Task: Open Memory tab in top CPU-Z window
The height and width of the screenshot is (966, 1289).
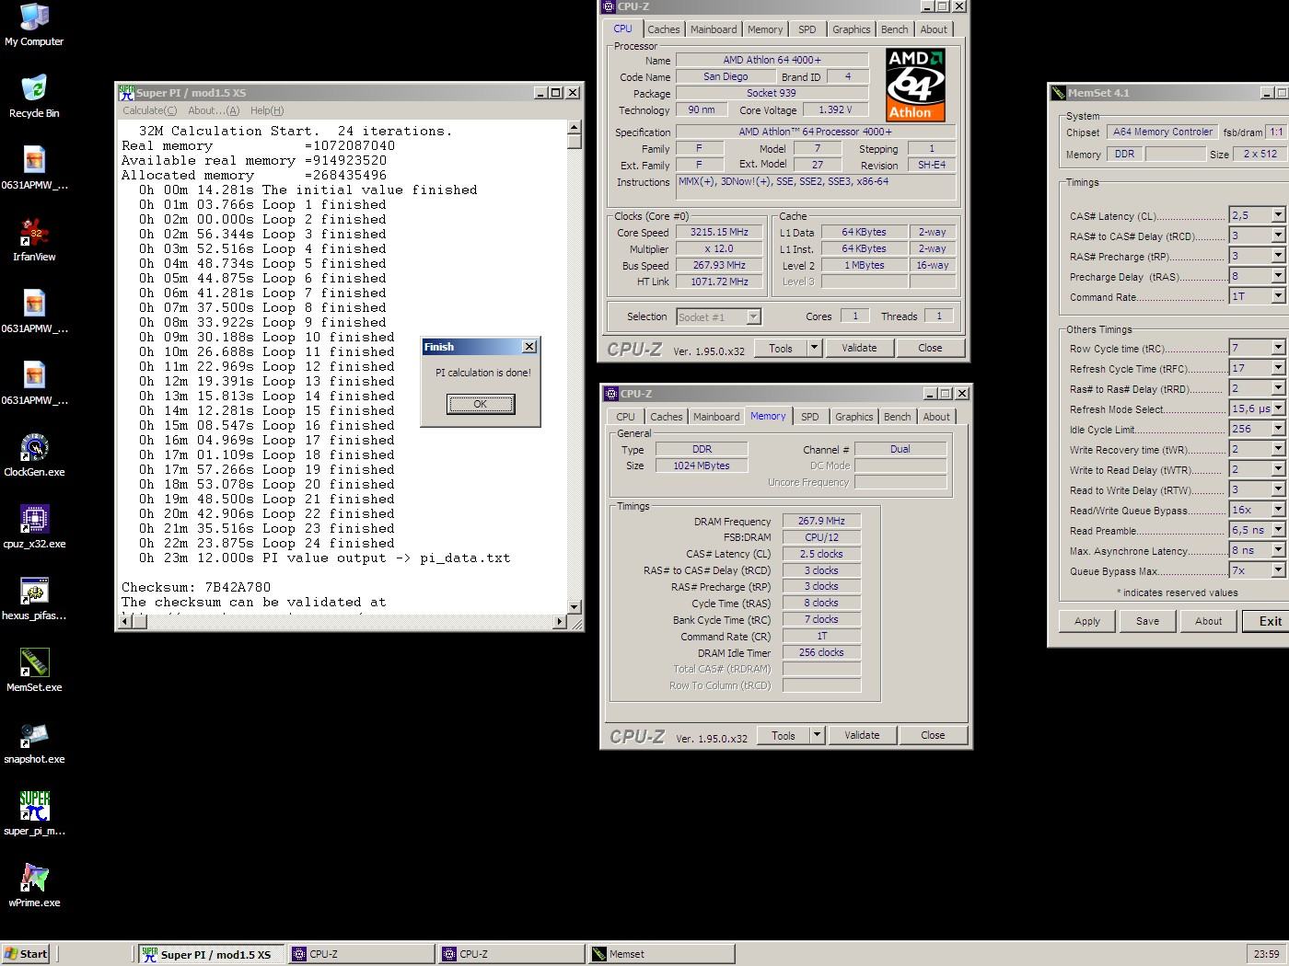Action: (765, 29)
